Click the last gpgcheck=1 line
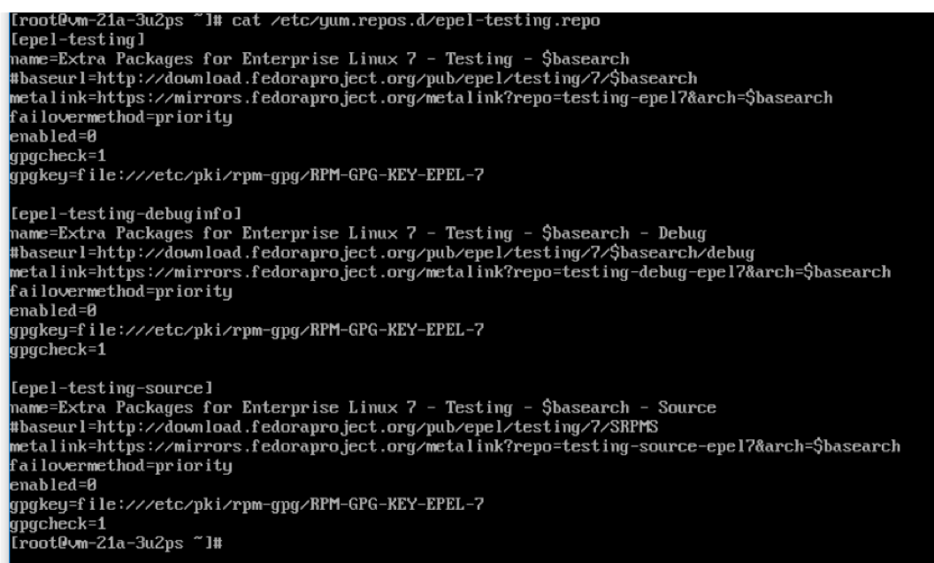The height and width of the screenshot is (563, 934). (x=57, y=524)
